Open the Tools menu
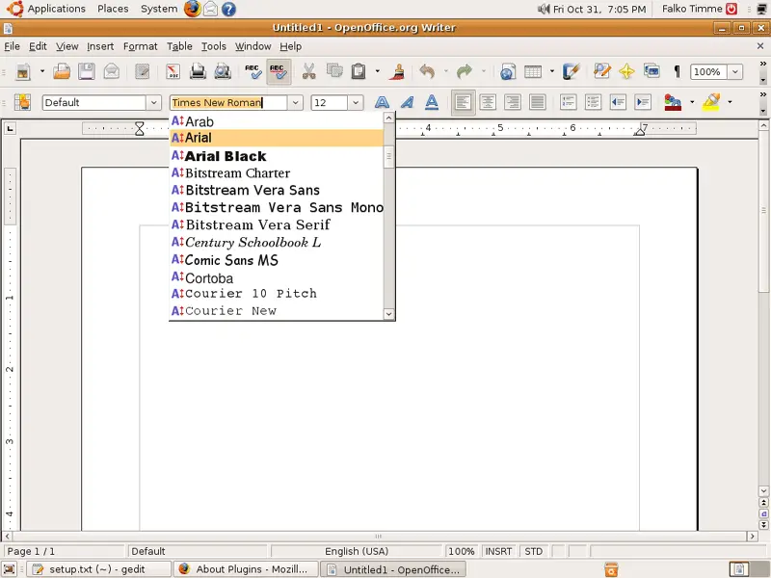Viewport: 771px width, 578px height. [213, 46]
